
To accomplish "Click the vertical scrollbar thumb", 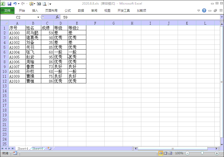I will (x=222, y=82).
